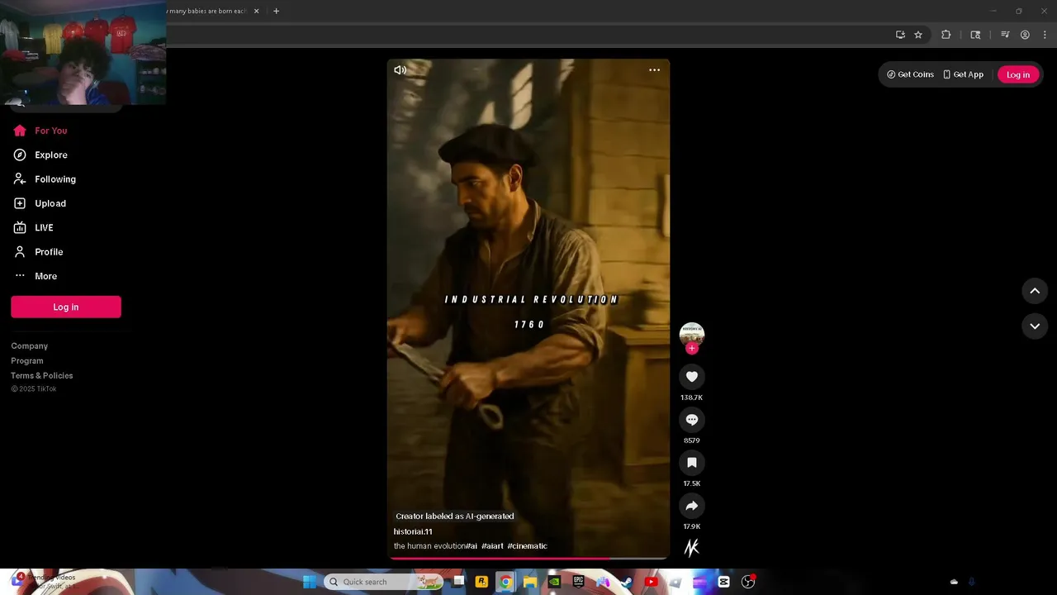This screenshot has height=595, width=1057.
Task: Open the #aiart hashtag
Action: [492, 546]
